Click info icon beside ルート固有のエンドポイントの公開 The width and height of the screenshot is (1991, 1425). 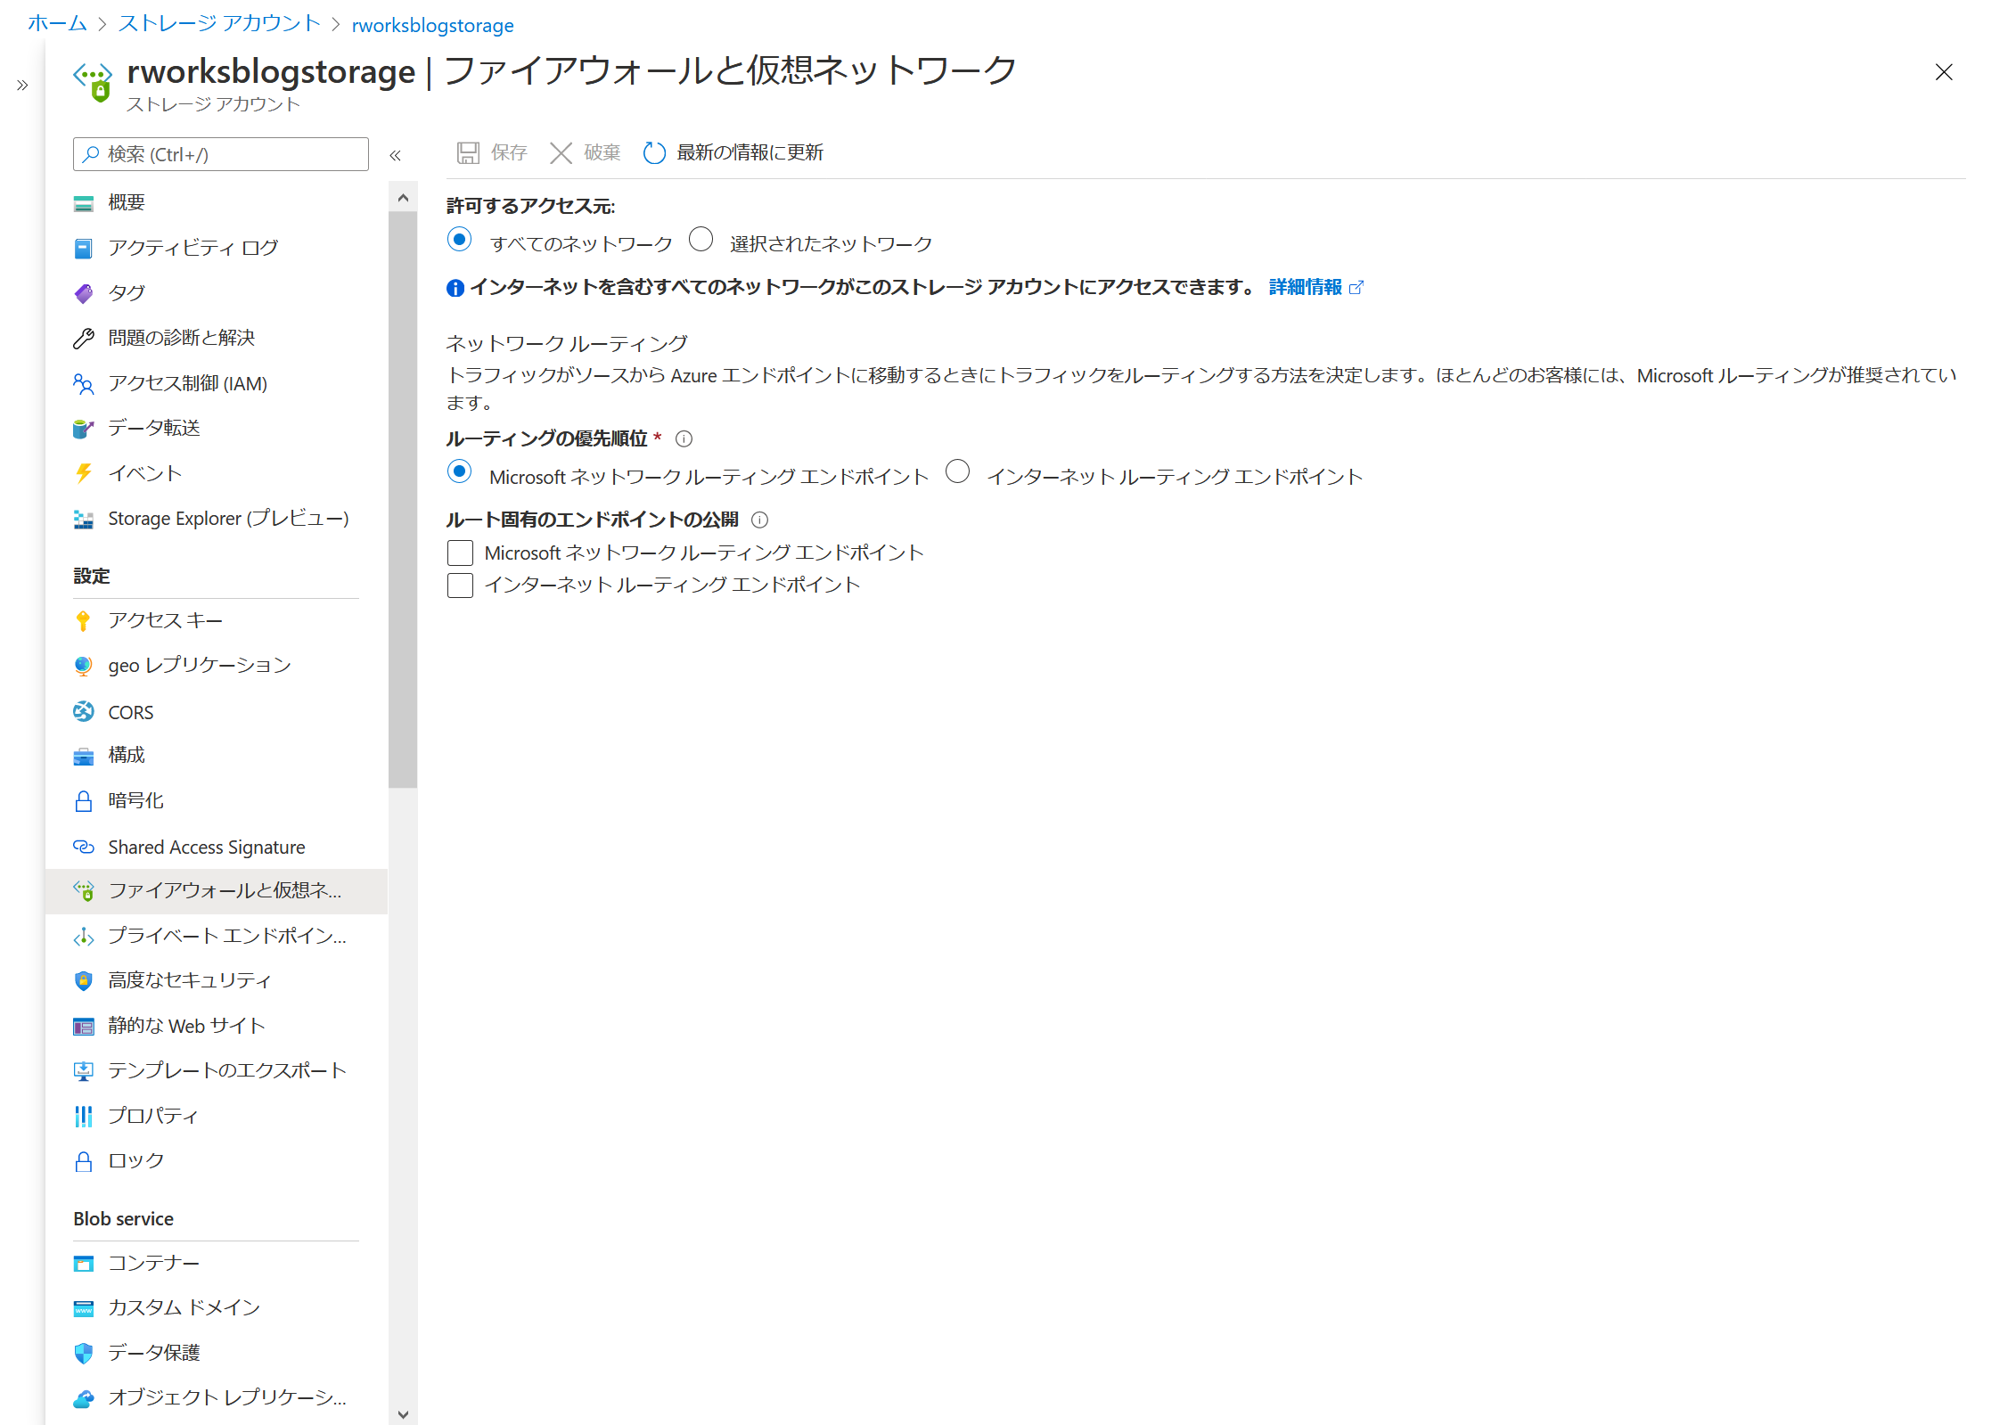(760, 520)
